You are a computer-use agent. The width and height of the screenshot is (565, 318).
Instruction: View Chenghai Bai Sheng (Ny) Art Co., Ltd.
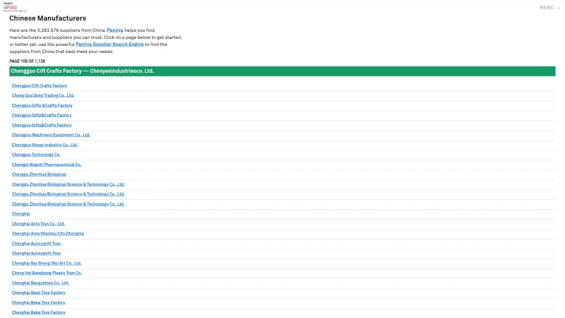[47, 264]
